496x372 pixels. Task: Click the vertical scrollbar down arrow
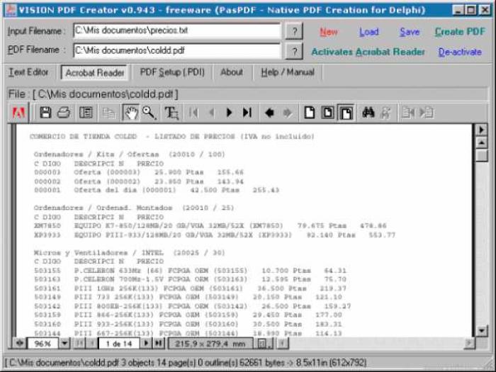pos(481,331)
